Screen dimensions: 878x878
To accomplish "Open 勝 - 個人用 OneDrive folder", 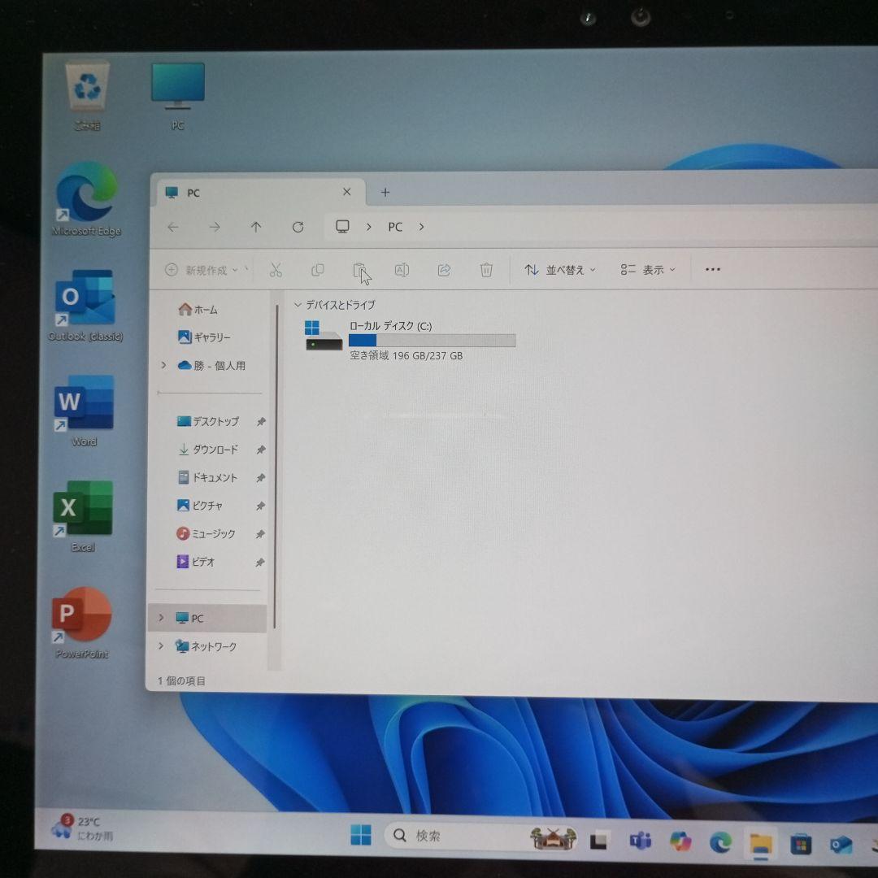I will 211,365.
